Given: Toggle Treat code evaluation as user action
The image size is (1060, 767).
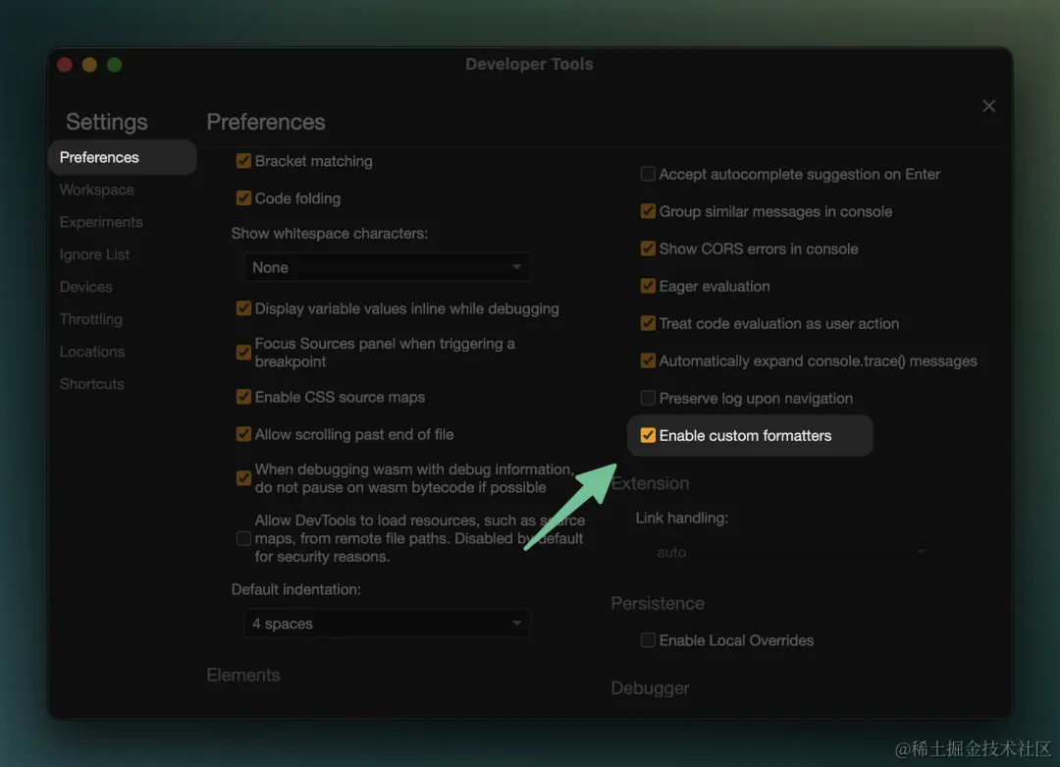Looking at the screenshot, I should click(x=648, y=323).
